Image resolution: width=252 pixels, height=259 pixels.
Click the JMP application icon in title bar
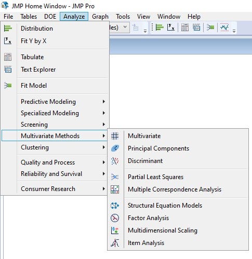click(x=5, y=6)
